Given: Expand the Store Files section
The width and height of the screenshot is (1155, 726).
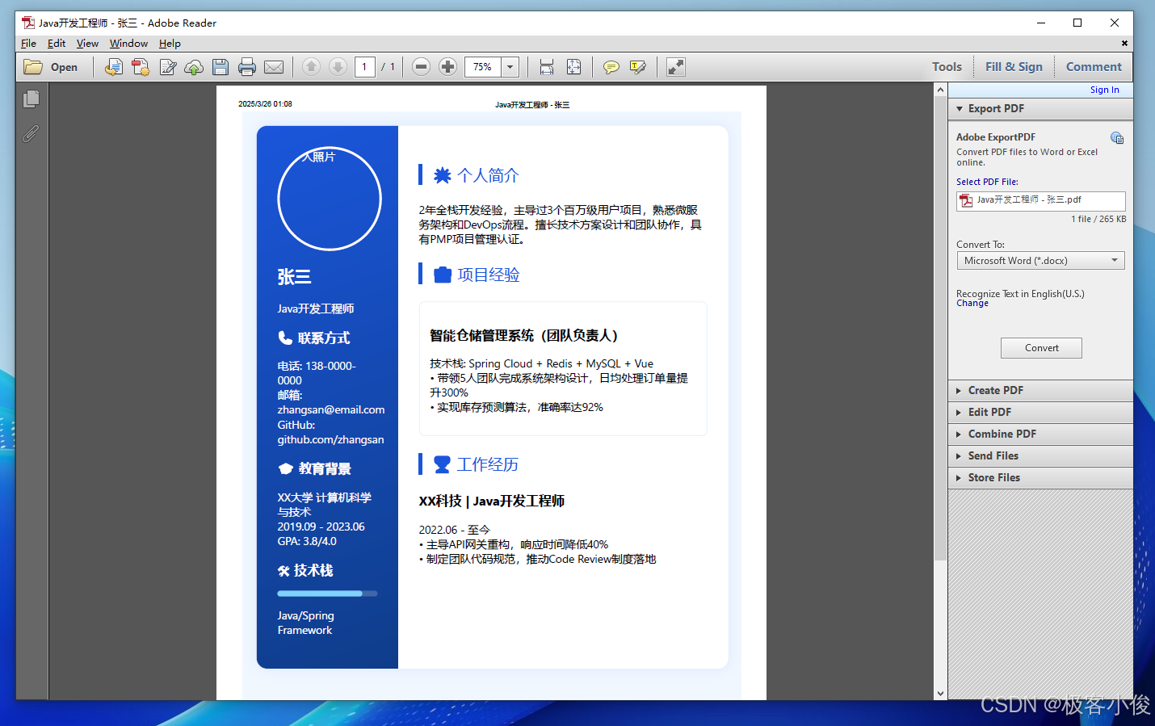Looking at the screenshot, I should 1040,477.
